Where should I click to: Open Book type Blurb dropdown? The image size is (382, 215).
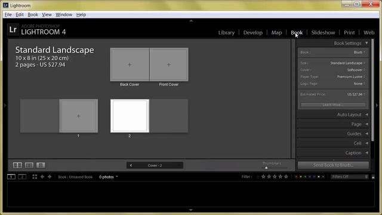pyautogui.click(x=359, y=53)
